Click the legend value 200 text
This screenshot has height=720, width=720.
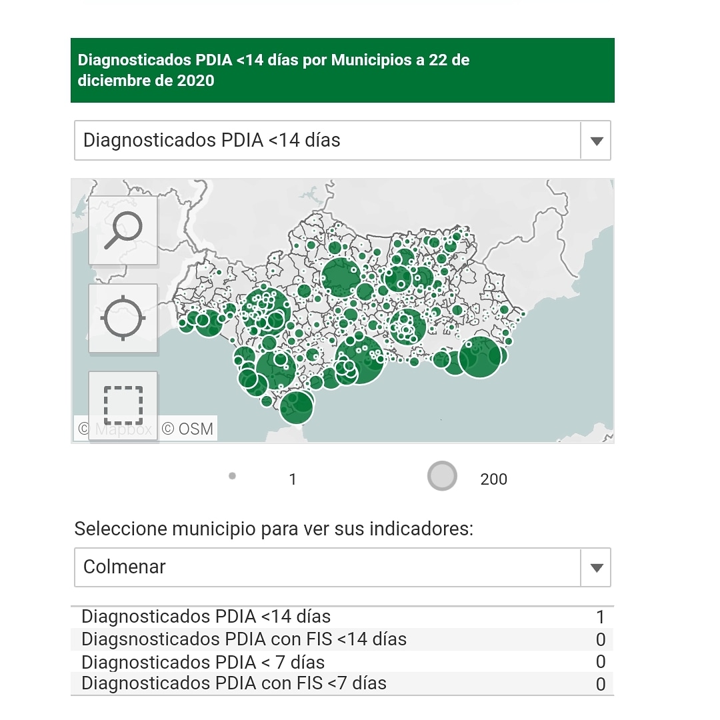pyautogui.click(x=493, y=479)
